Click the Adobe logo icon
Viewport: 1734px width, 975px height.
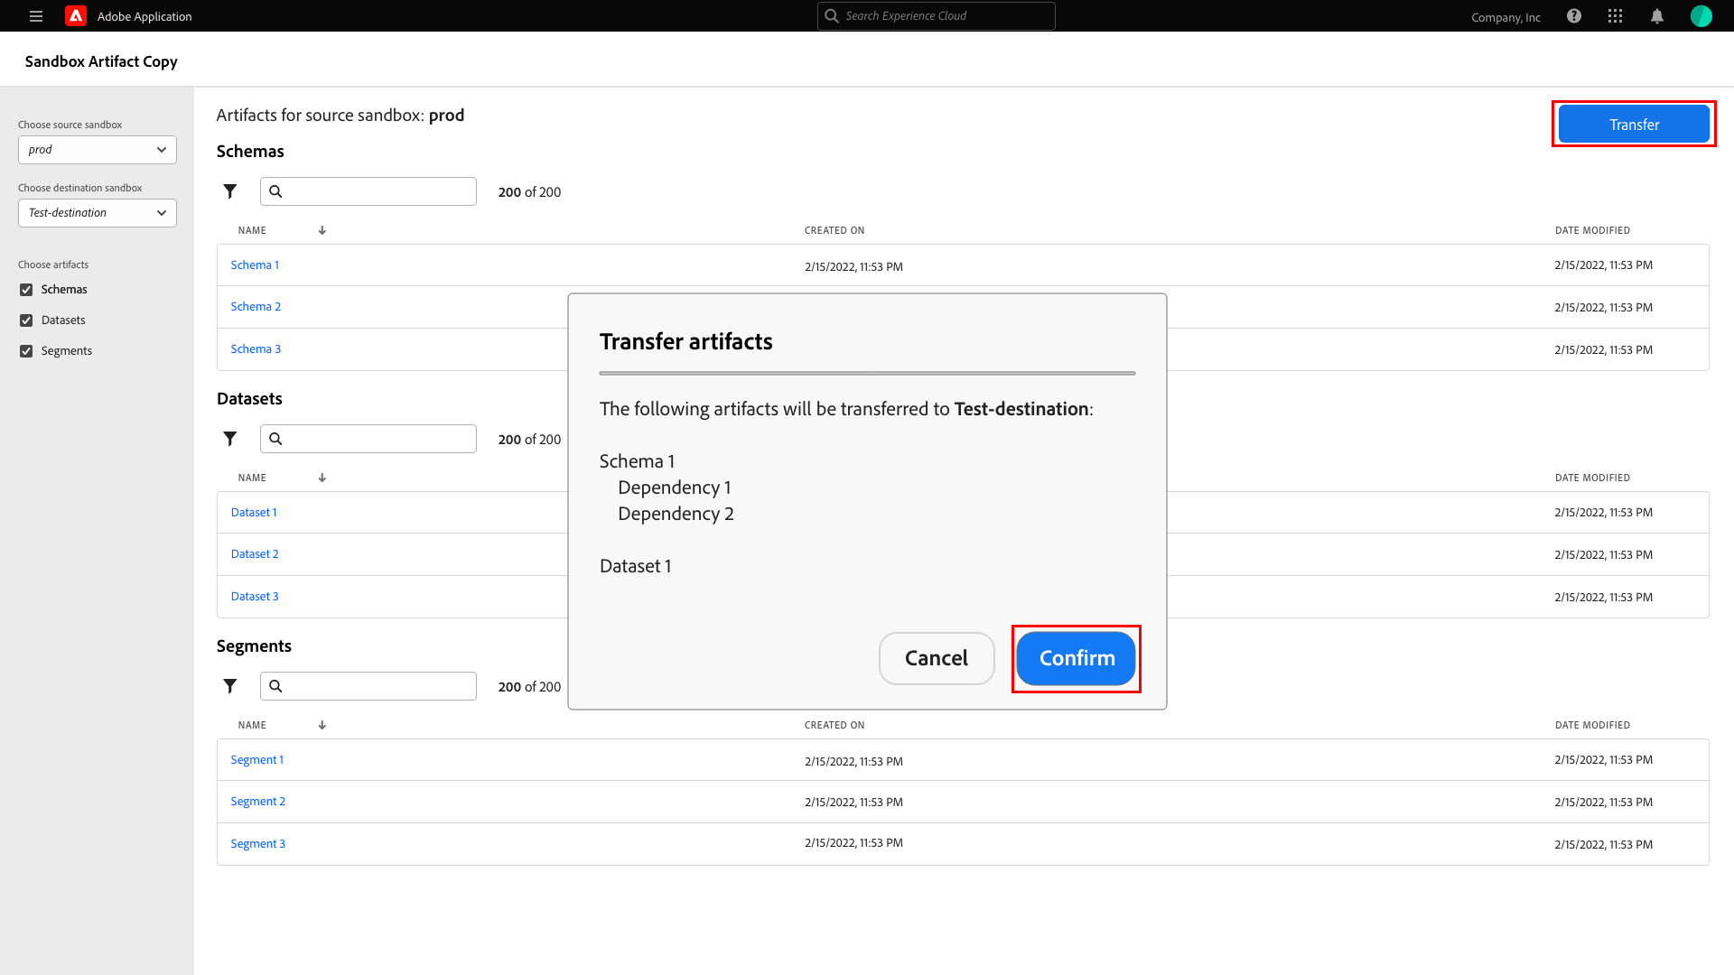[76, 16]
